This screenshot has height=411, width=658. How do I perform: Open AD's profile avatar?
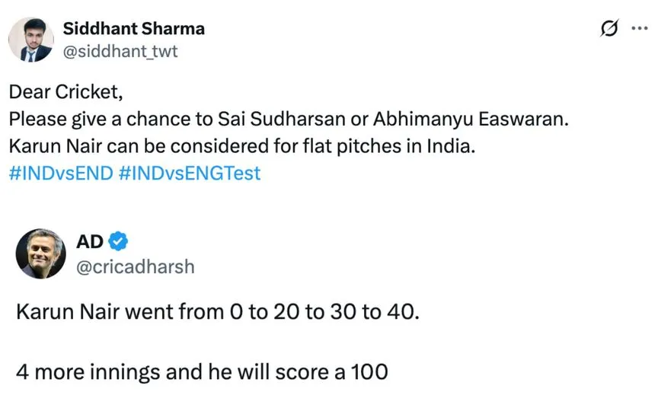point(40,253)
